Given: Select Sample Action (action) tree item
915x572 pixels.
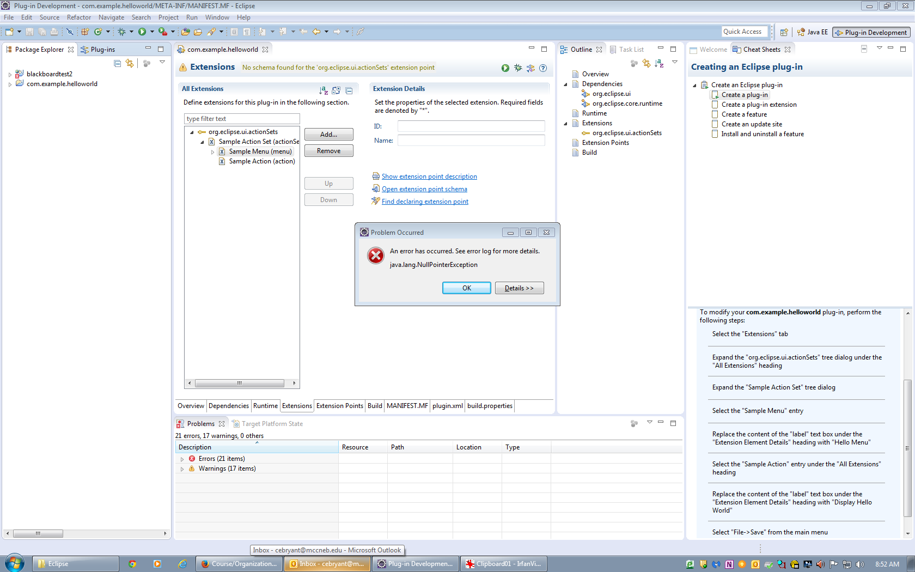Looking at the screenshot, I should click(262, 162).
